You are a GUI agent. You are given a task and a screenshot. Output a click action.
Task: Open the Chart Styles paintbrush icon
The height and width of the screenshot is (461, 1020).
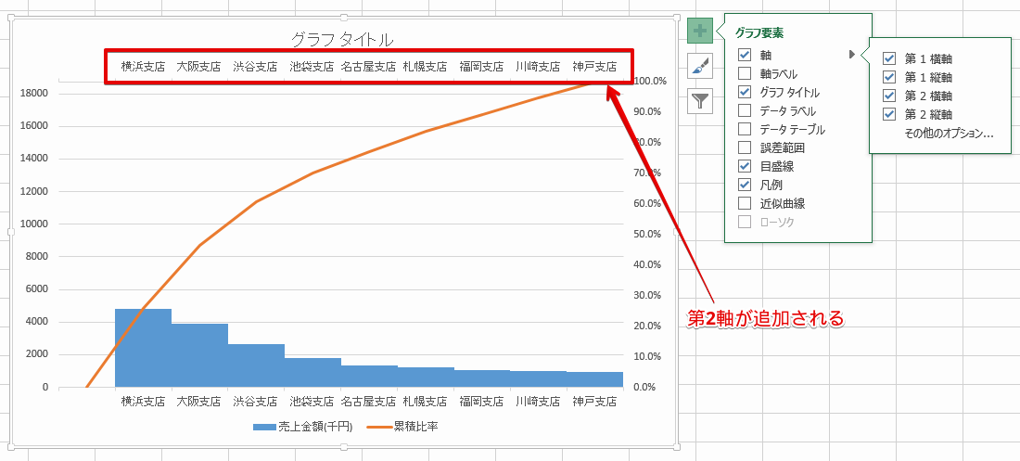click(x=700, y=65)
